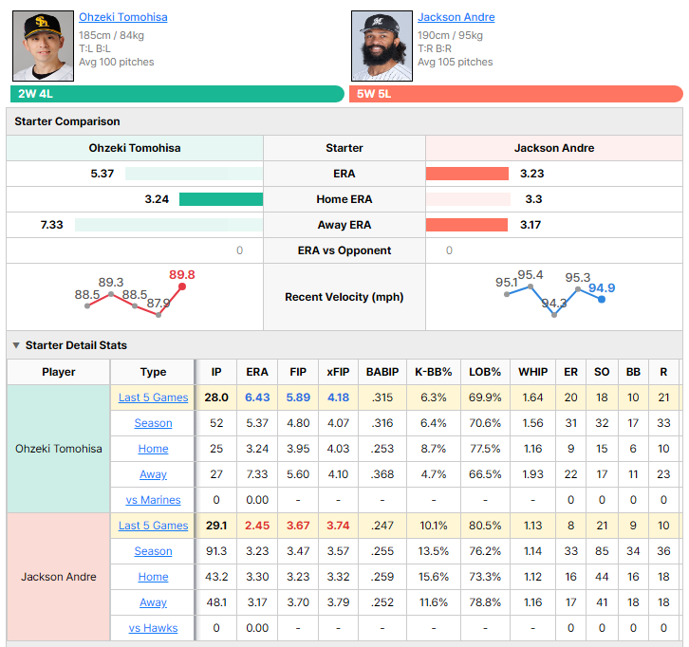Image resolution: width=689 pixels, height=647 pixels.
Task: Click the Starter Comparison section title
Action: 67,121
